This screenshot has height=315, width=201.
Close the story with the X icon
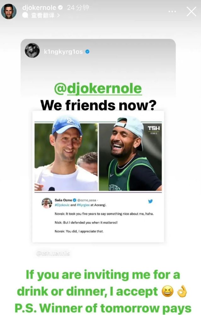pos(191,11)
